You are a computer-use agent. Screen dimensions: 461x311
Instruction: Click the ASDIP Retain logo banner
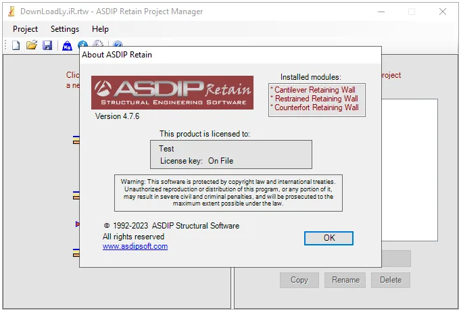tap(172, 93)
